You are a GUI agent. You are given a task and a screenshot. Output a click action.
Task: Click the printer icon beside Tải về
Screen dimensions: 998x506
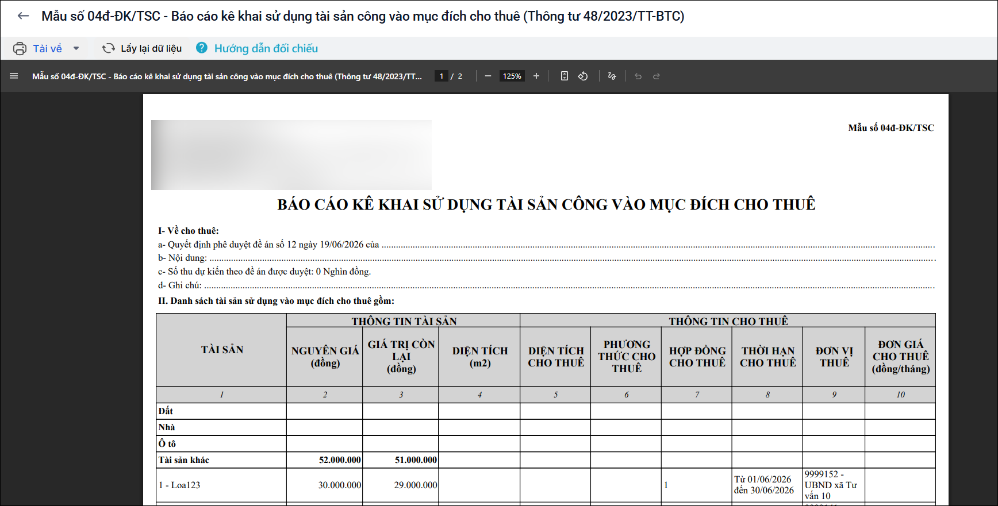coord(20,49)
